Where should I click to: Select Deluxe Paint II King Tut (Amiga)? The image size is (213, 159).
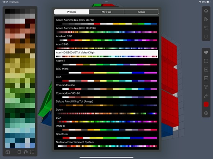tap(106, 103)
